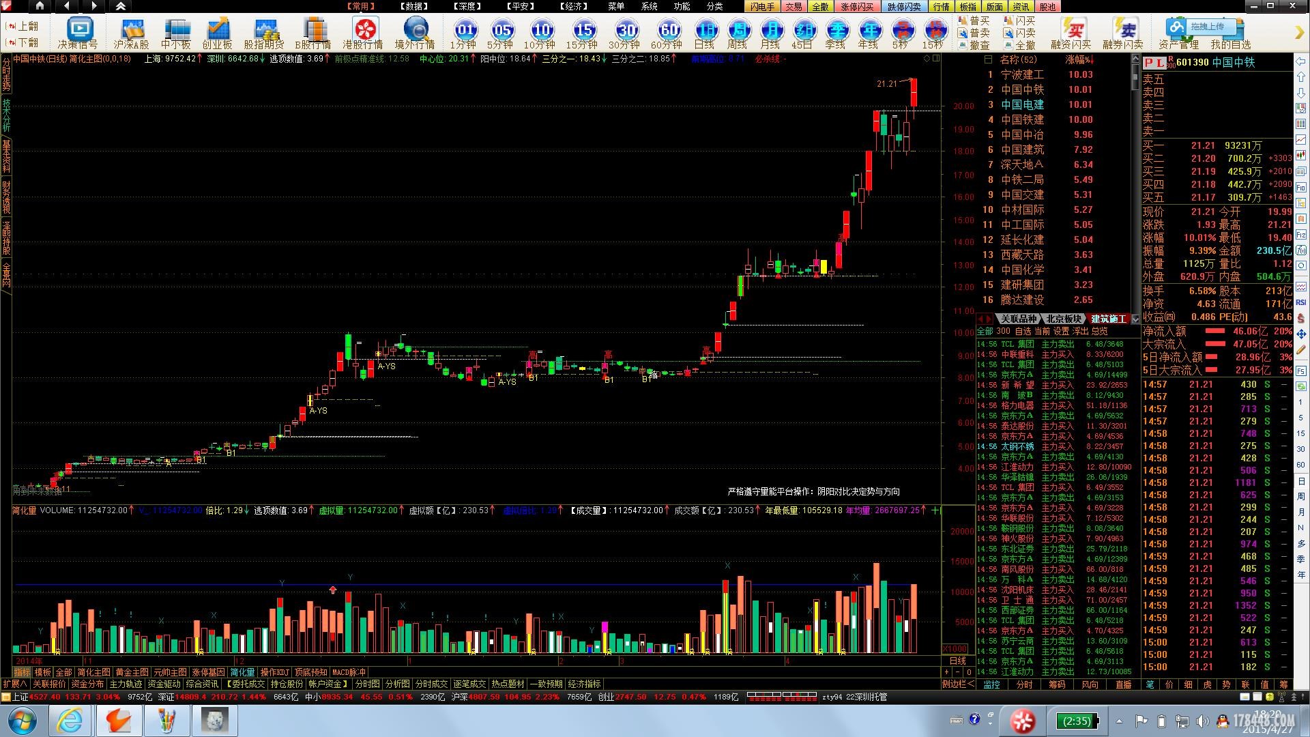Open the 【常用】 menu tab

(360, 6)
